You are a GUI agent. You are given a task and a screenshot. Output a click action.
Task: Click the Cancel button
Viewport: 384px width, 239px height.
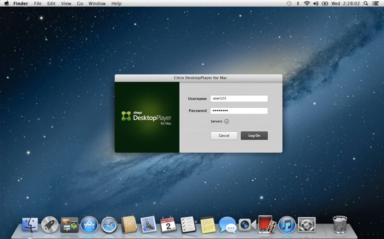(x=224, y=136)
